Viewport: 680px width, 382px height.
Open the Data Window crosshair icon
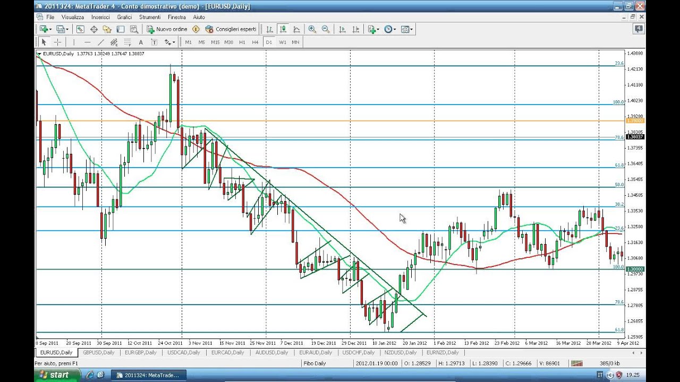(x=94, y=29)
